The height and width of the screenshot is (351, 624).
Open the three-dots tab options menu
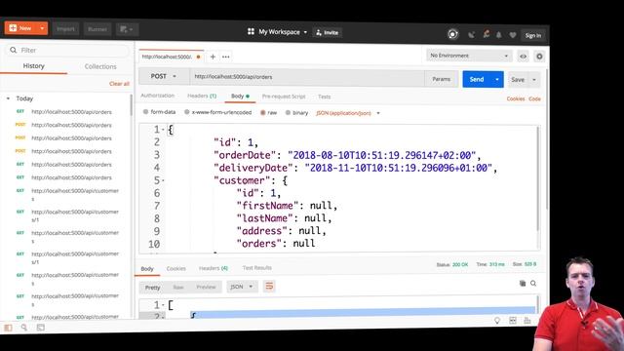[x=225, y=57]
